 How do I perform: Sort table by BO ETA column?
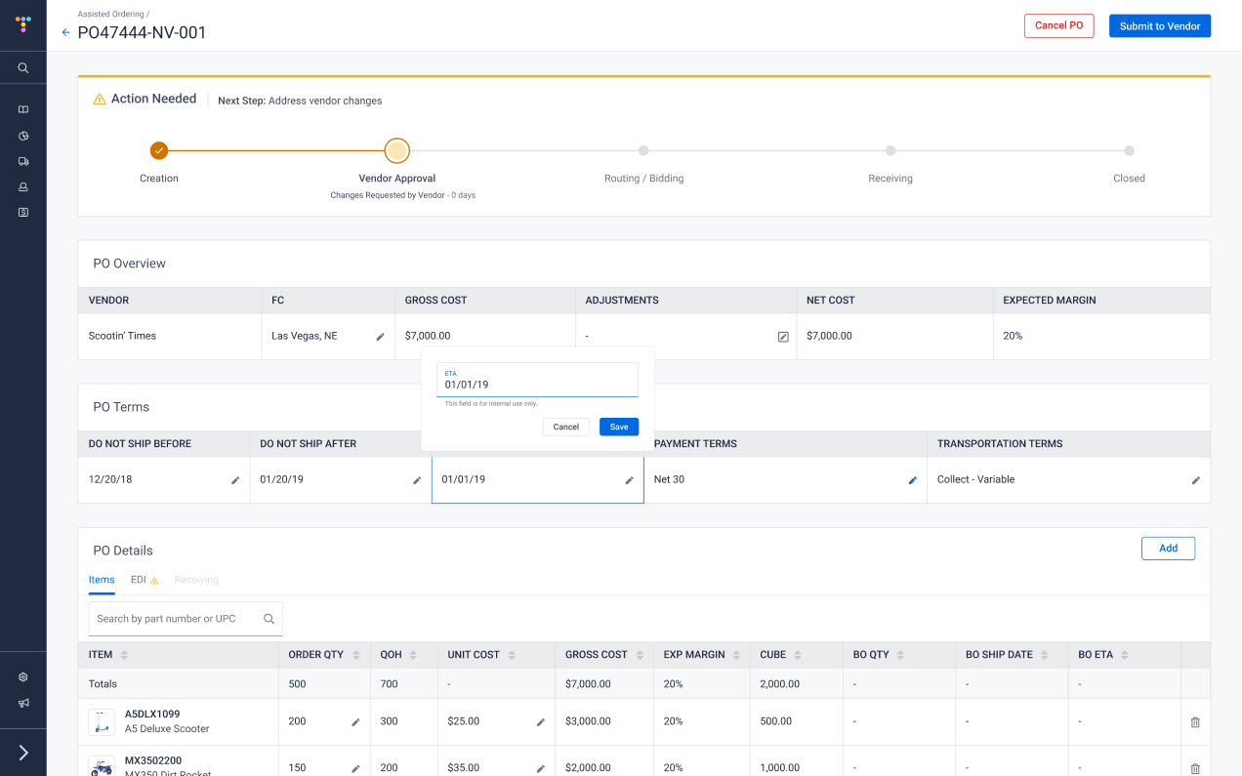tap(1125, 655)
